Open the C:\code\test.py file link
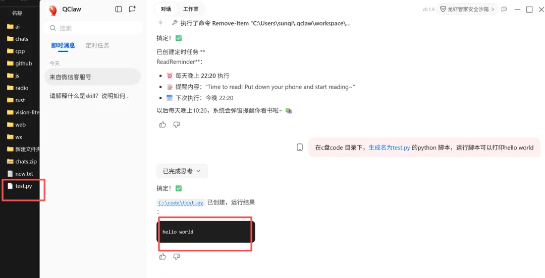 pyautogui.click(x=181, y=202)
